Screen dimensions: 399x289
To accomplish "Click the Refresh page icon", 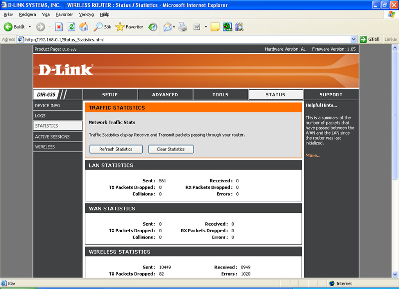I will click(x=71, y=27).
